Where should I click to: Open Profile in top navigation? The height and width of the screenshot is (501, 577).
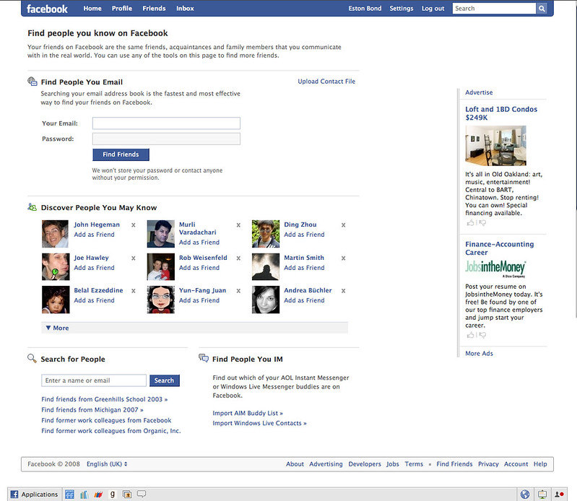122,9
